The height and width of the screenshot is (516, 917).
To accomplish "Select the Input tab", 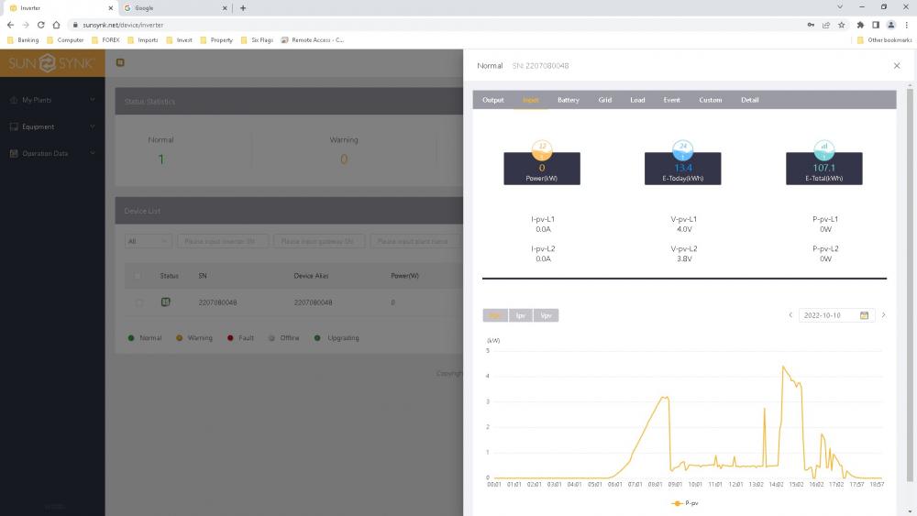I will click(530, 100).
